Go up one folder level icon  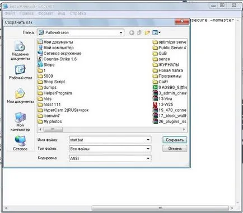[139, 32]
